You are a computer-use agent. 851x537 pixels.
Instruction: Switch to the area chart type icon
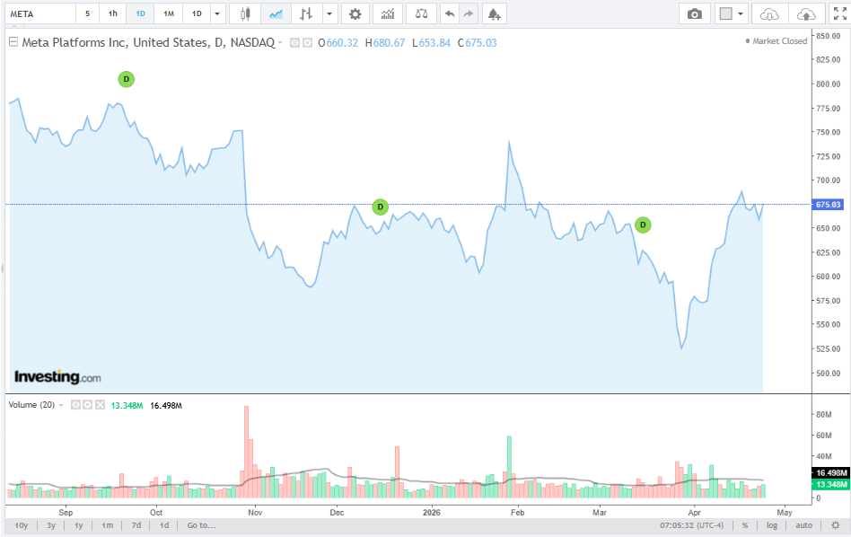click(x=276, y=13)
